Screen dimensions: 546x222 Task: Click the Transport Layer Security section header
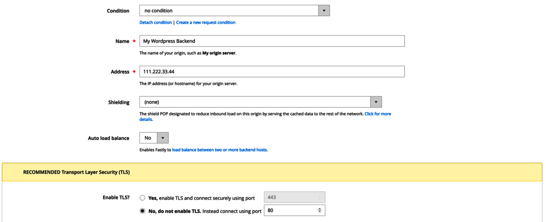pos(76,173)
